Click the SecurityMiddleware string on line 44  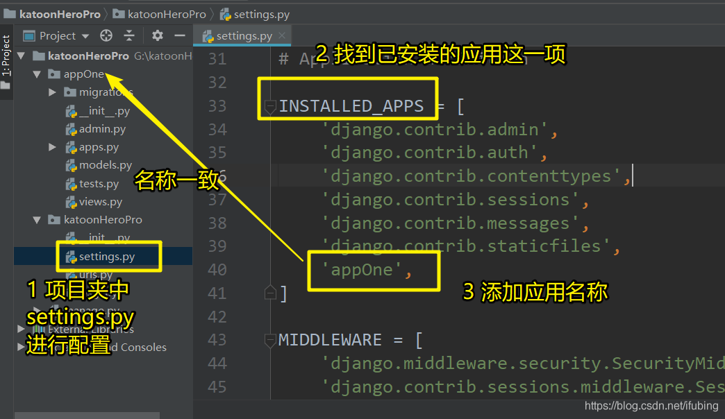click(524, 364)
